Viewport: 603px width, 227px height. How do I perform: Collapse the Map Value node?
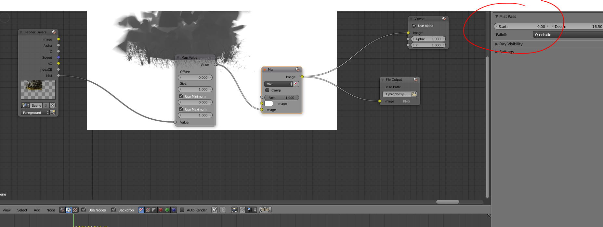(178, 57)
